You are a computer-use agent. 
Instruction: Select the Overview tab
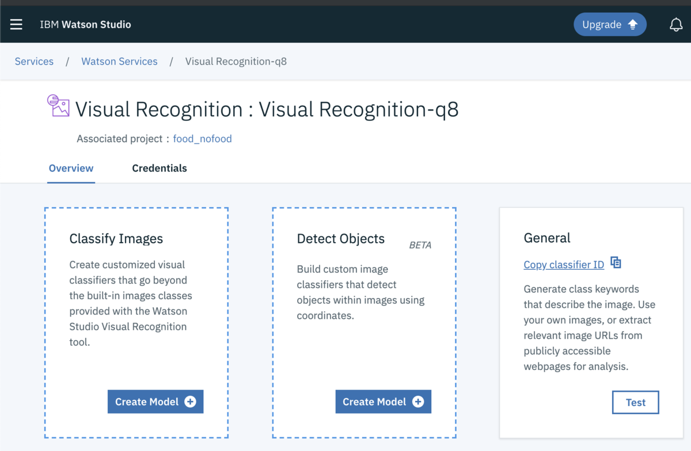pos(71,168)
